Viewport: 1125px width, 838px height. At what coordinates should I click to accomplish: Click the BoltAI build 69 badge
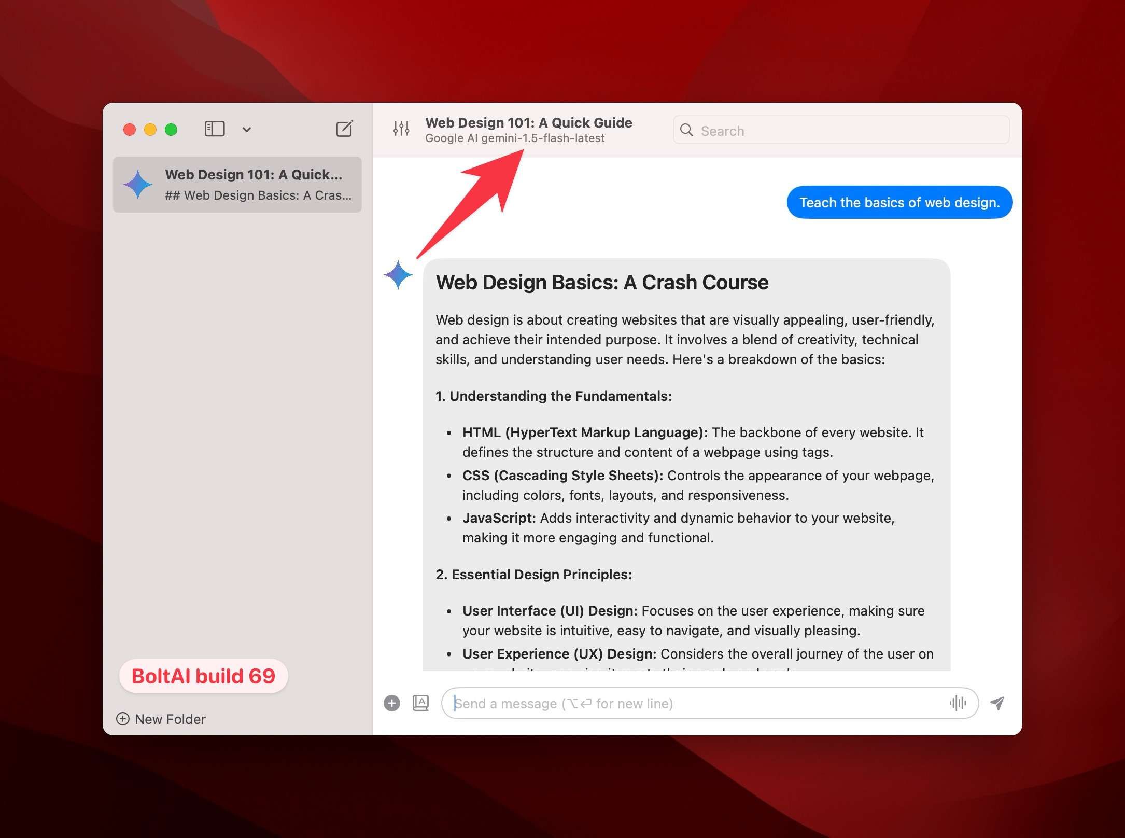point(203,676)
